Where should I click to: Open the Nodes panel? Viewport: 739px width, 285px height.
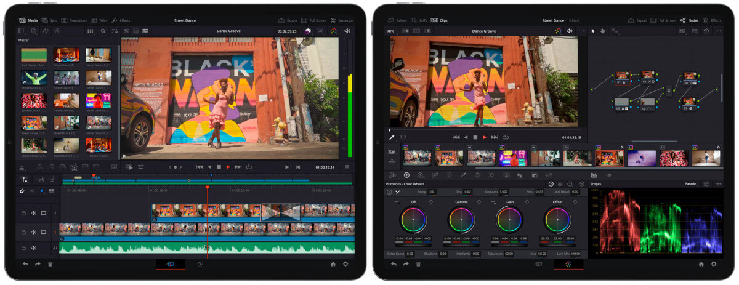[689, 20]
